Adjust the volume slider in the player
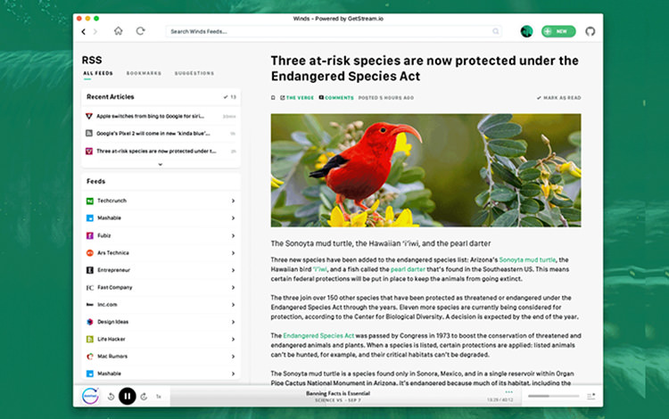This screenshot has height=419, width=669. click(551, 395)
